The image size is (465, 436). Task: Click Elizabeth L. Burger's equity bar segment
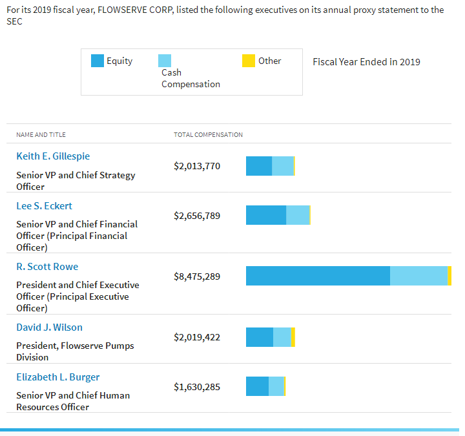pyautogui.click(x=258, y=386)
